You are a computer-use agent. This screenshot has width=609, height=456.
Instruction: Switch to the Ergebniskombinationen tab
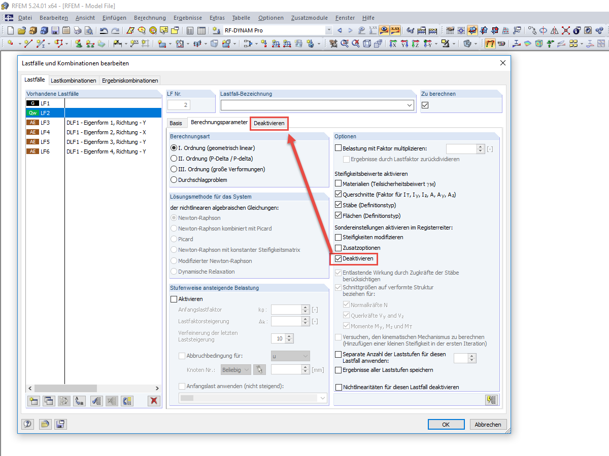(x=130, y=80)
